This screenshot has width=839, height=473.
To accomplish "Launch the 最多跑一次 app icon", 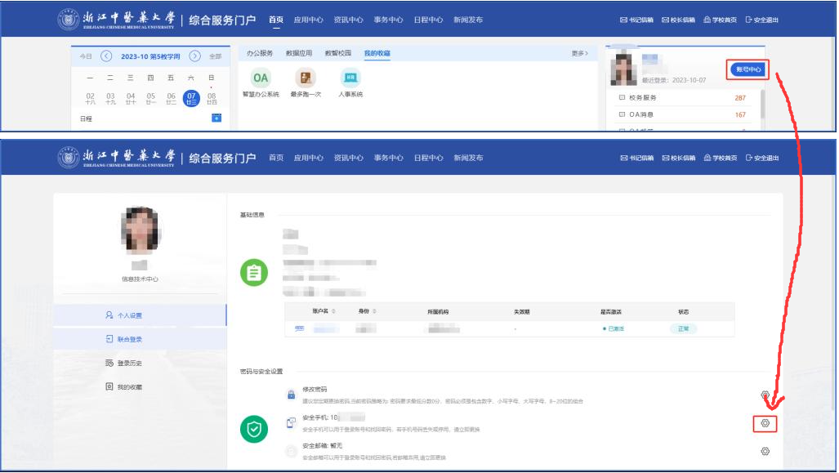I will click(x=306, y=78).
